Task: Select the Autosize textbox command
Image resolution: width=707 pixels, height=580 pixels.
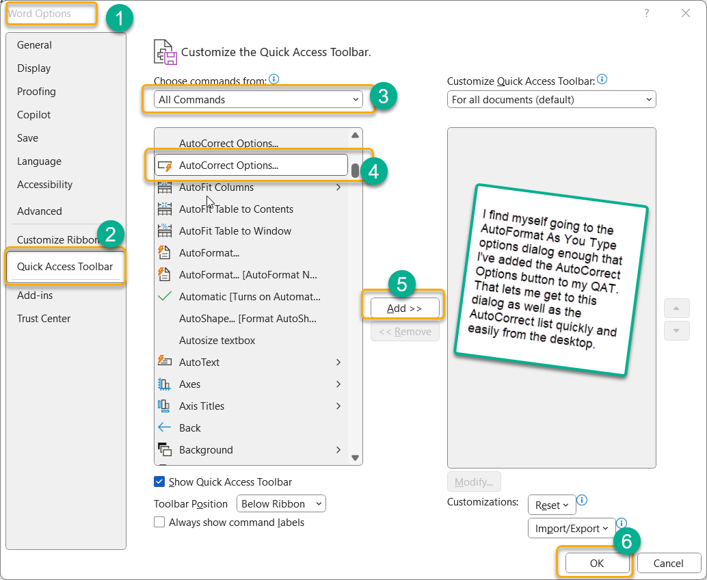Action: pyautogui.click(x=251, y=341)
